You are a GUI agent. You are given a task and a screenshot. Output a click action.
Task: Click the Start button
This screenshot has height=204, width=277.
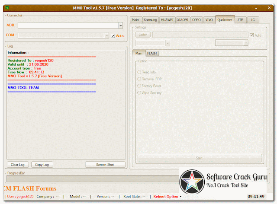tap(200, 158)
